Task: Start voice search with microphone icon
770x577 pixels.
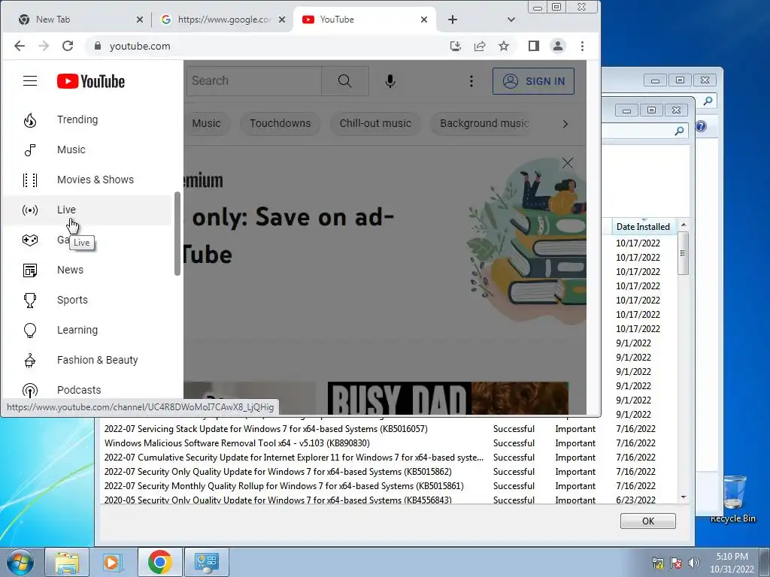Action: click(x=390, y=81)
